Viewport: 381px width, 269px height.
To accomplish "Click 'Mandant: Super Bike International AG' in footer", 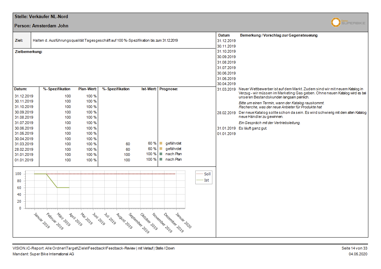I will 43,254.
